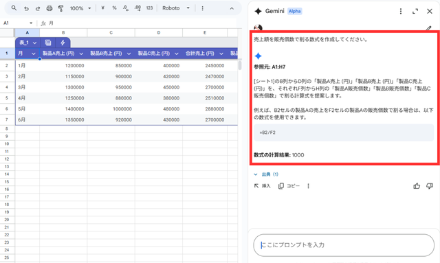
Task: Select cell with value 1000000
Action: pyautogui.click(x=111, y=108)
